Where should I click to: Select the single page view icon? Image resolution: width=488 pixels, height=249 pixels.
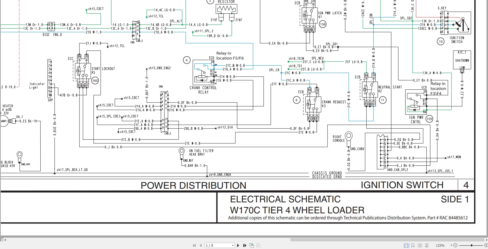[406, 246]
